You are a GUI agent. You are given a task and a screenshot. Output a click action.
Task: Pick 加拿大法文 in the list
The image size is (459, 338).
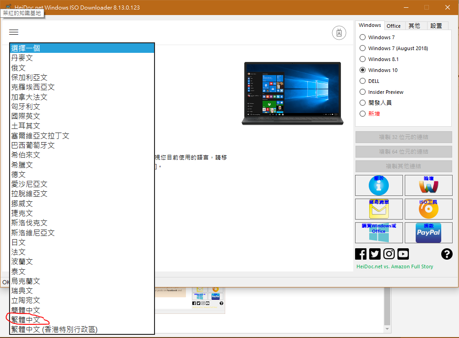tap(82, 97)
